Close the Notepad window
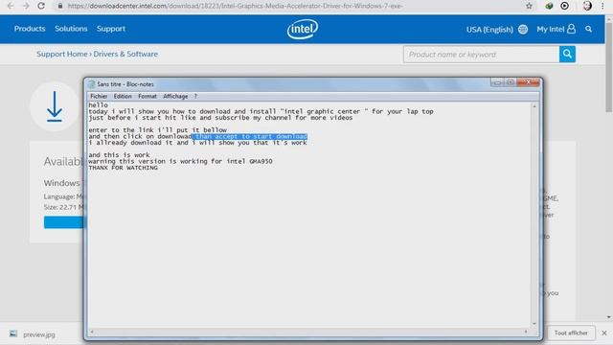The image size is (613, 345). tap(528, 82)
